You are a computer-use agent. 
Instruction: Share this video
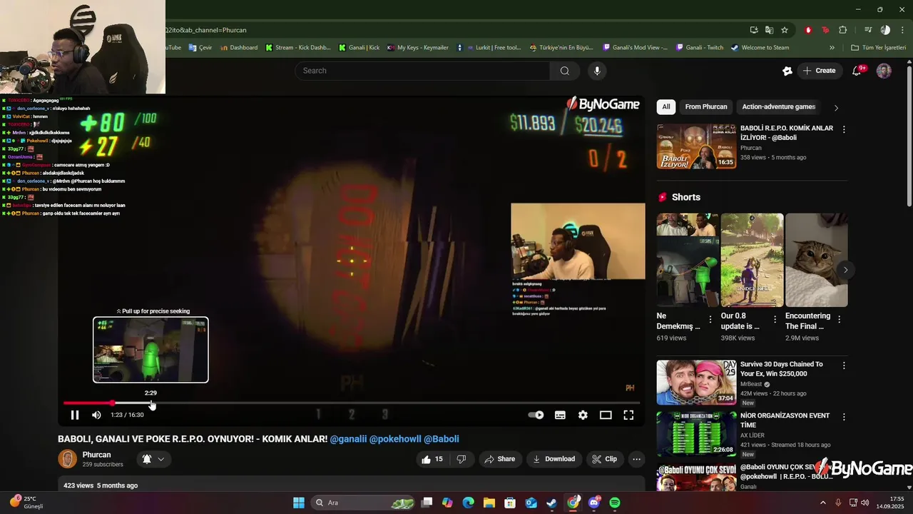coord(499,459)
